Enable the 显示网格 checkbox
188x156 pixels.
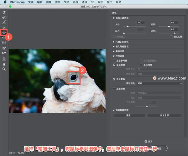141,65
